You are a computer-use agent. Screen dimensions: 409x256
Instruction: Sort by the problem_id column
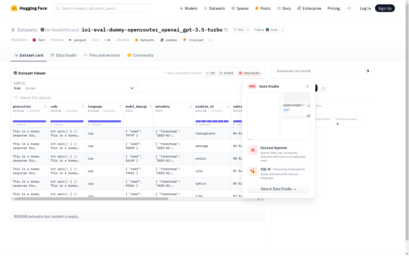228,106
